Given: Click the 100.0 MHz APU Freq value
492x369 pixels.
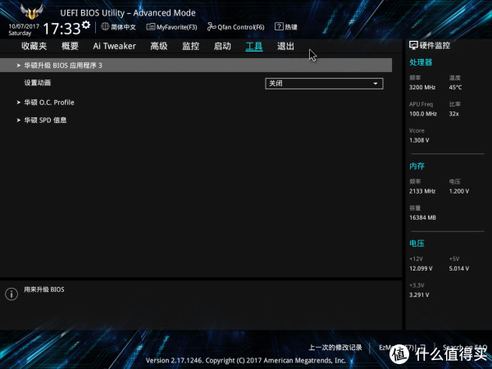Looking at the screenshot, I should pyautogui.click(x=423, y=114).
